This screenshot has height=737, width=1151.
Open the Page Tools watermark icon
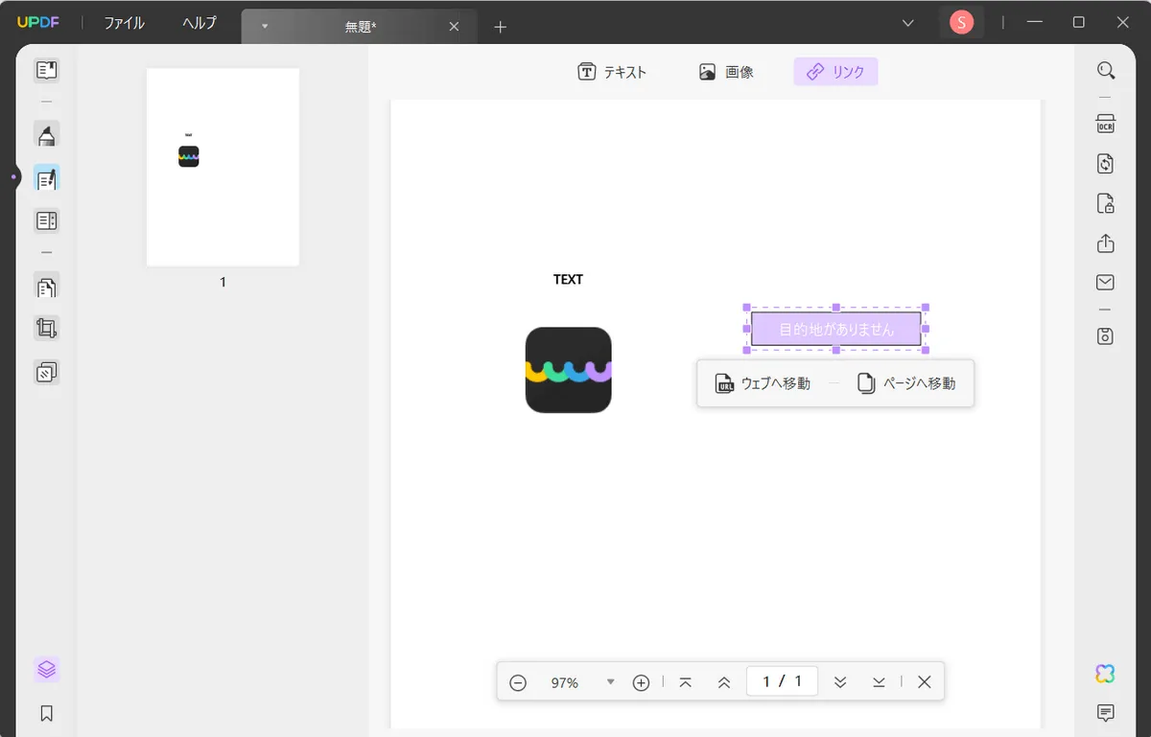click(x=46, y=372)
